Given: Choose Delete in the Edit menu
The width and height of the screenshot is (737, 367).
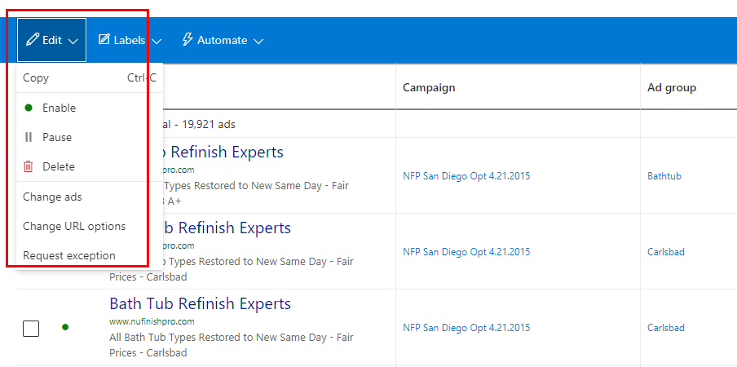Looking at the screenshot, I should (90, 166).
